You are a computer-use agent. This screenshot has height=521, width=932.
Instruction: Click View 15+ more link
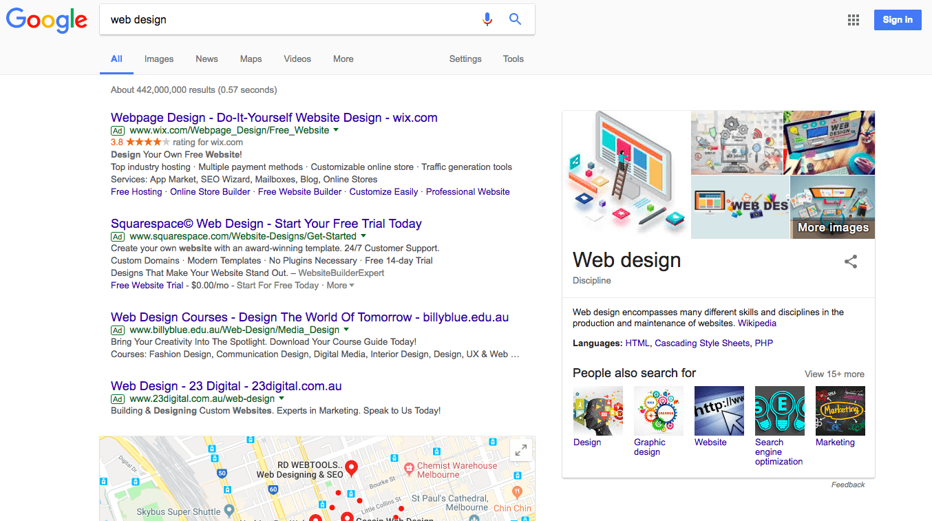834,374
